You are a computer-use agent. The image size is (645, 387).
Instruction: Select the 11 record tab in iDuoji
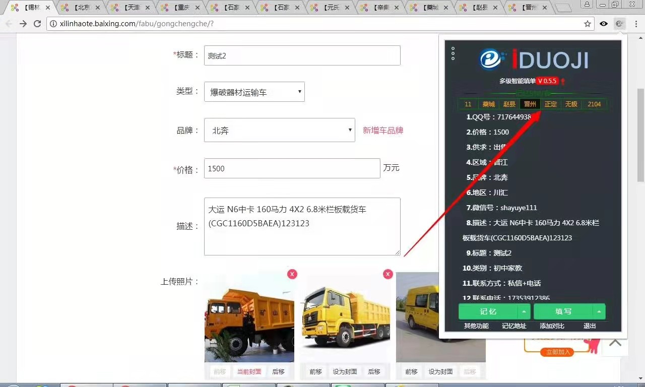(468, 104)
